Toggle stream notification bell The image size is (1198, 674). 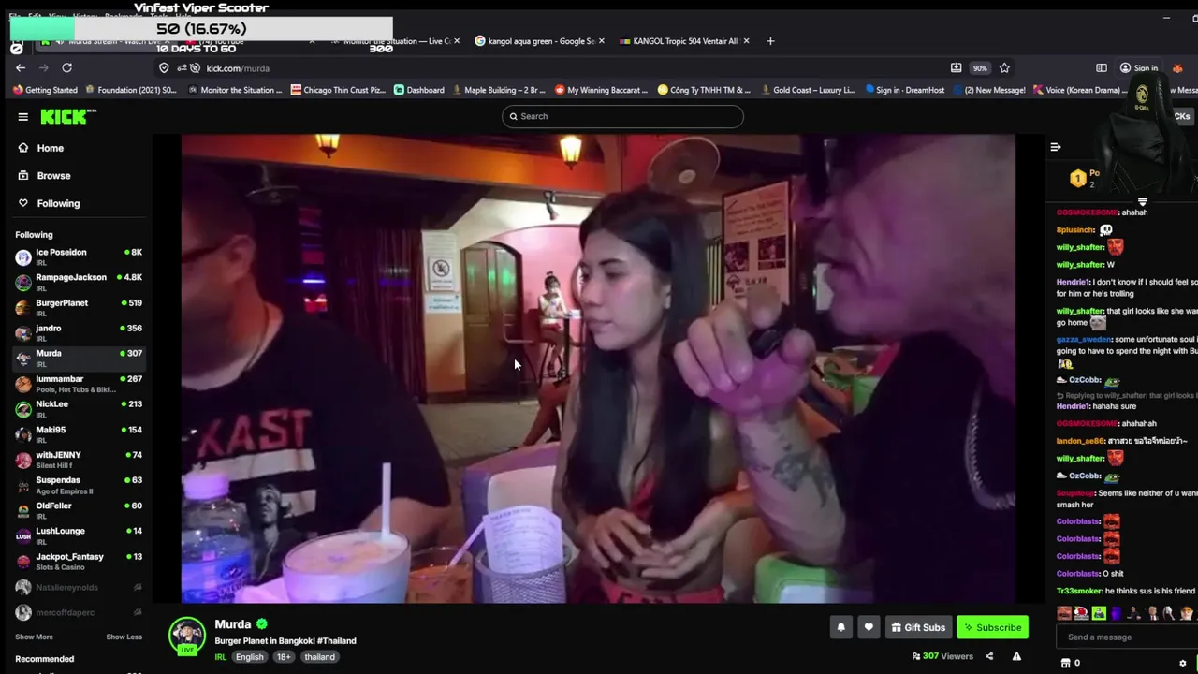coord(840,627)
